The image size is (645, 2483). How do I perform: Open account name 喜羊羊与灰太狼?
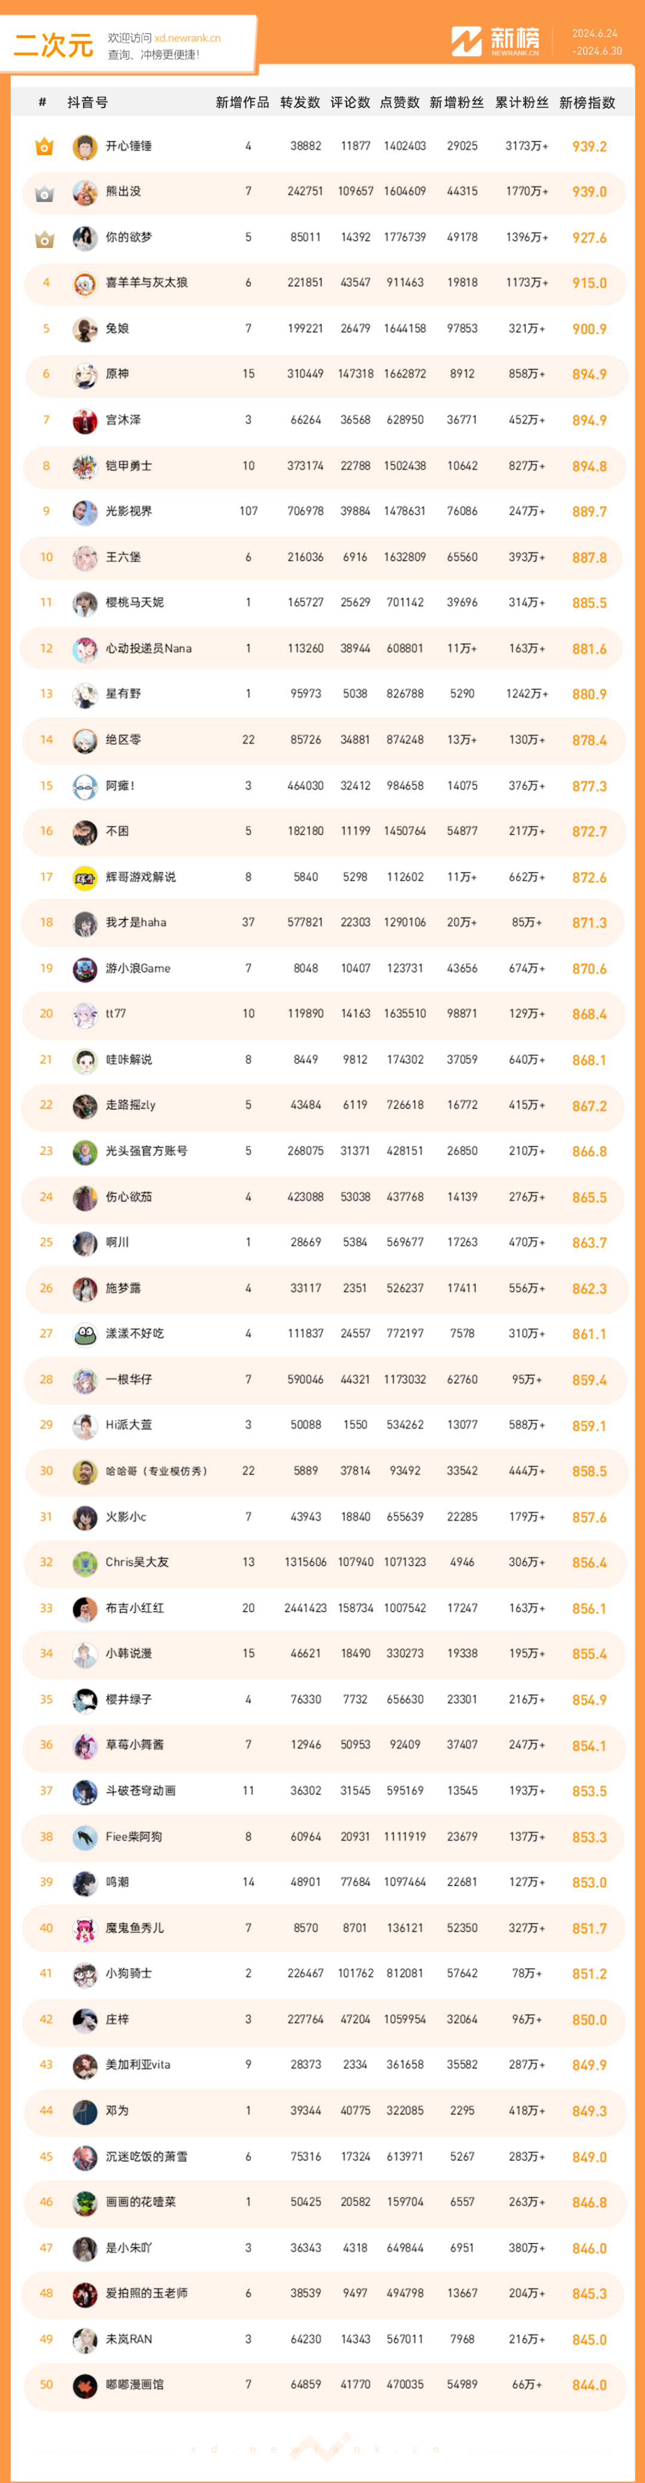[146, 283]
